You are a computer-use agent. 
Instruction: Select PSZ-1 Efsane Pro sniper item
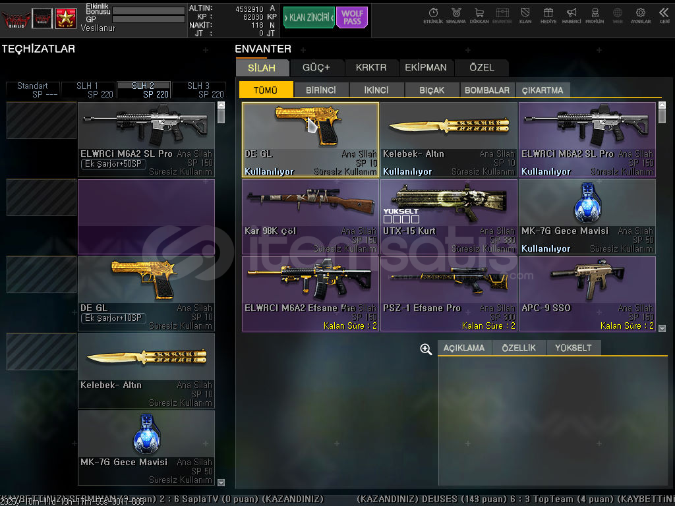[x=449, y=294]
